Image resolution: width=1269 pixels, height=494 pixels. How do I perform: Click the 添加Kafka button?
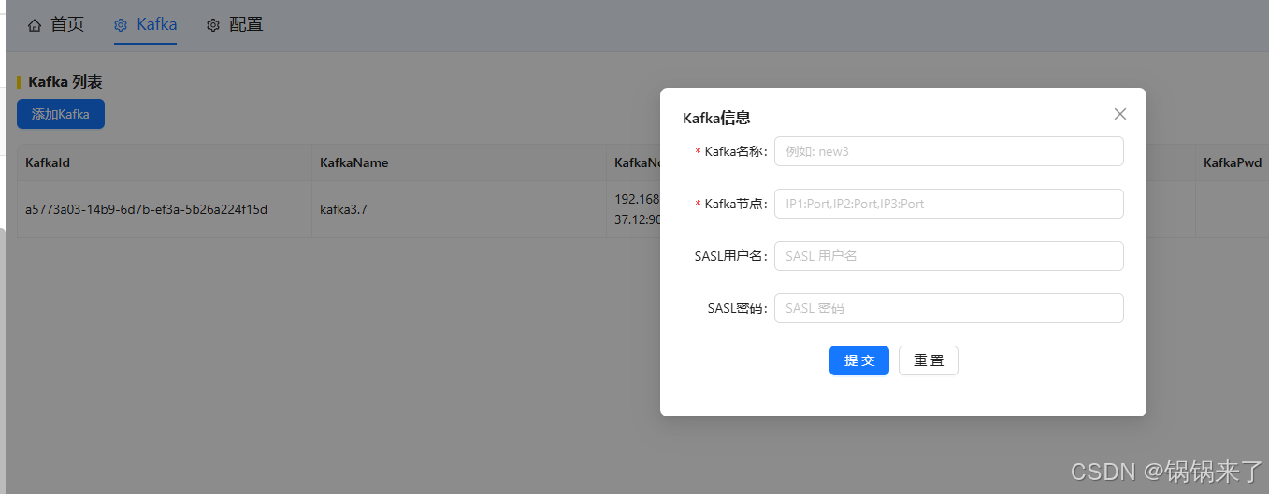point(61,114)
